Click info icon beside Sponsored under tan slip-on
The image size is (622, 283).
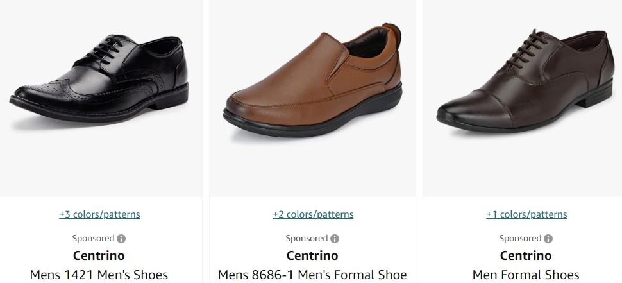pyautogui.click(x=335, y=239)
